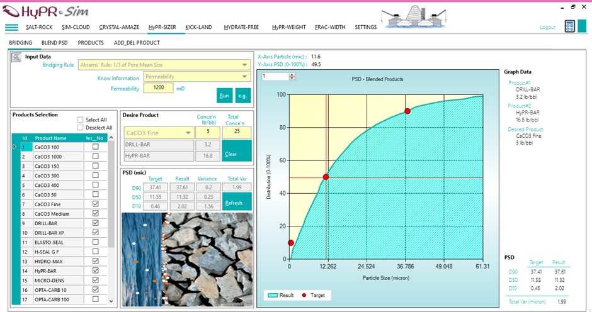The image size is (592, 312).
Task: Switch to the PRODUCTS tab
Action: click(91, 43)
